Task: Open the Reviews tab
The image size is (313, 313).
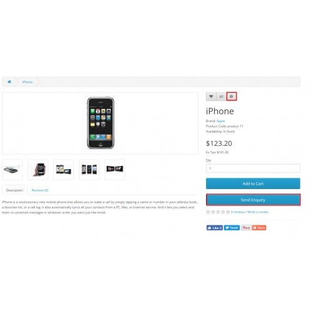Action: [40, 190]
